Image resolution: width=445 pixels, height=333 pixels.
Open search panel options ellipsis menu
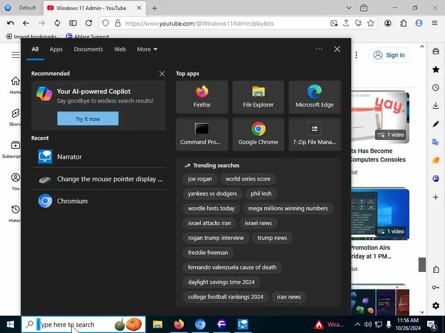[x=319, y=49]
